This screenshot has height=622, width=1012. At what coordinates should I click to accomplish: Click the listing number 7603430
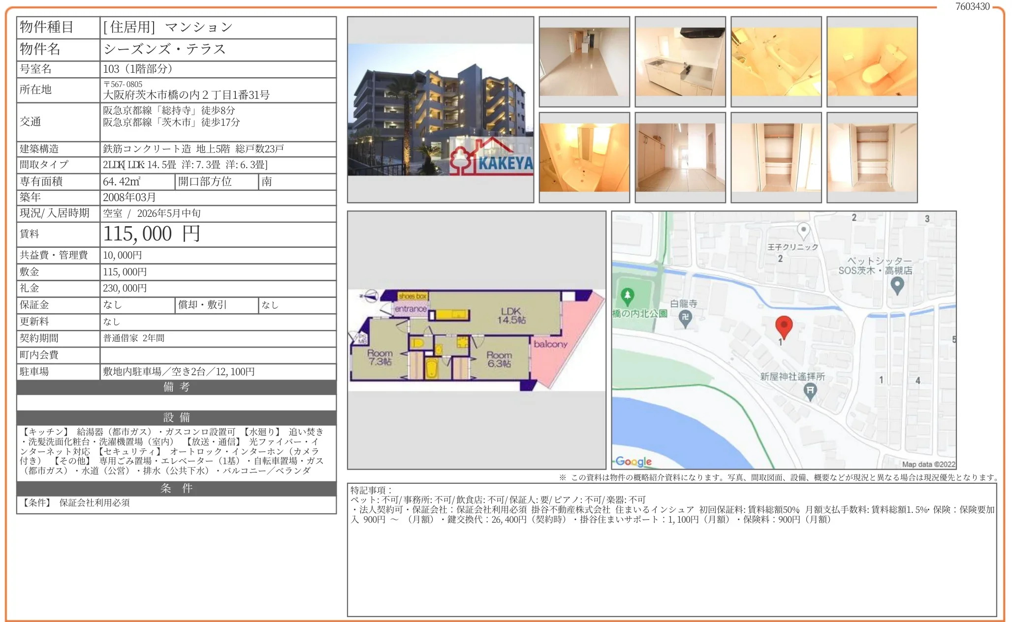click(972, 6)
